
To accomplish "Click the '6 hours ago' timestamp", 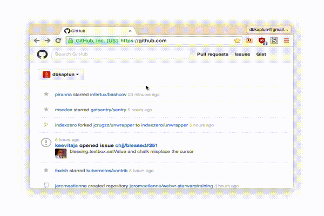I will click(67, 140).
